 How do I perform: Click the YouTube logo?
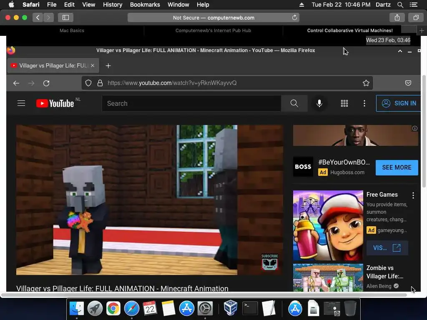[x=55, y=103]
